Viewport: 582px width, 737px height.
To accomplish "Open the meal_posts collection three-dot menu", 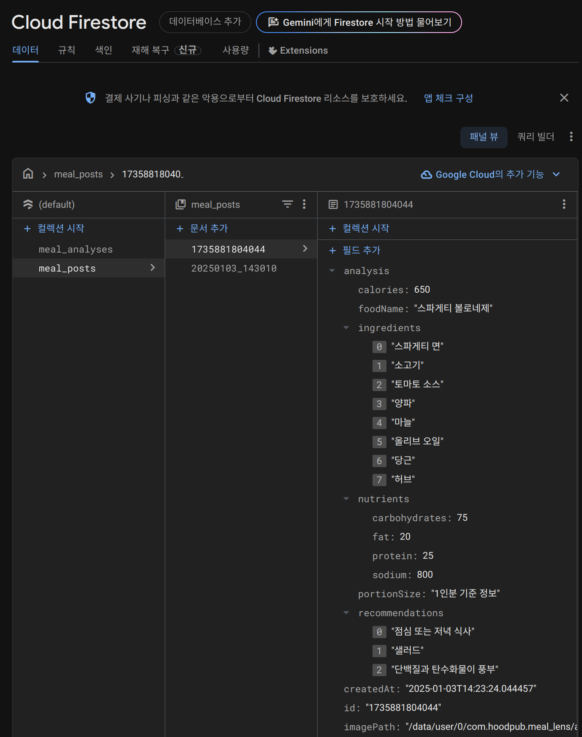I will pos(304,204).
